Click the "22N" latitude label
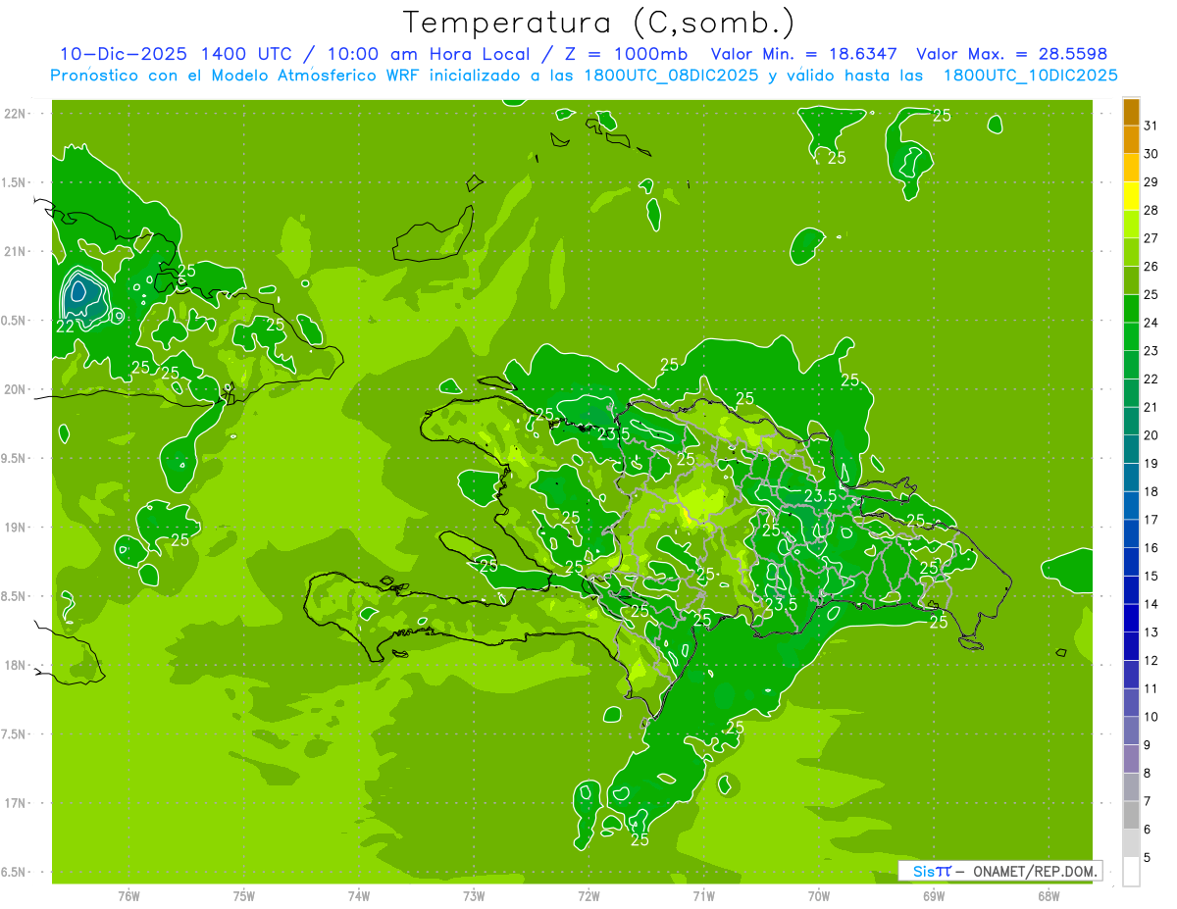Image resolution: width=1177 pixels, height=909 pixels. 15,114
